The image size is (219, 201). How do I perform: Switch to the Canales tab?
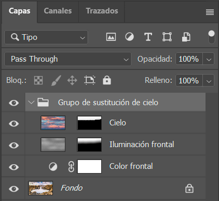(58, 11)
